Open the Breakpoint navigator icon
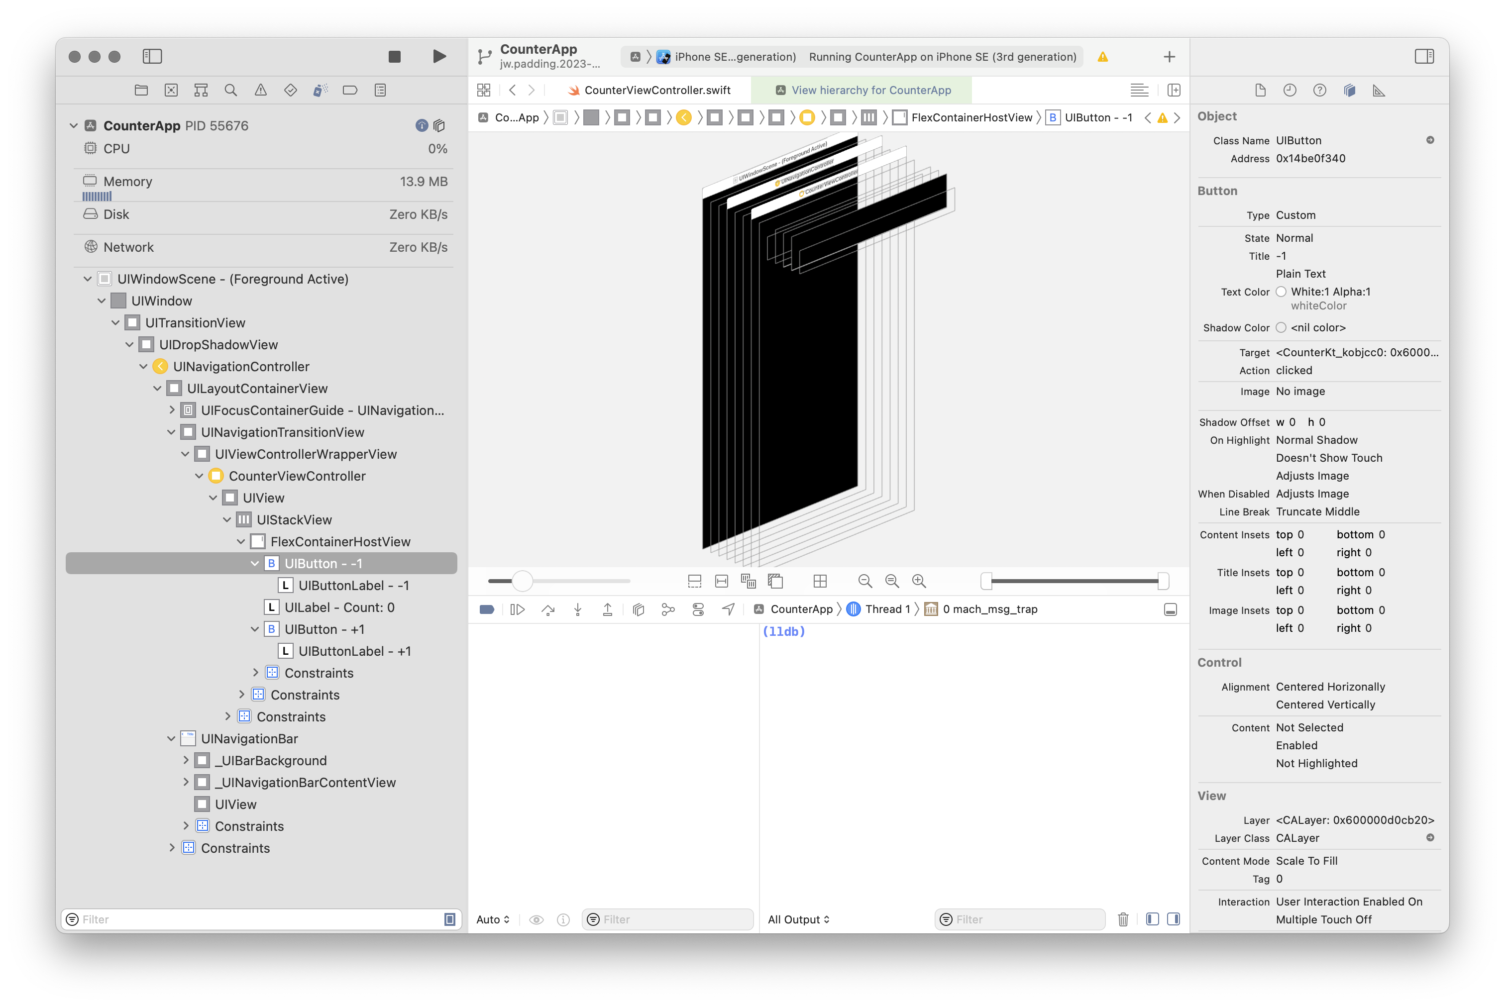The image size is (1505, 1007). pos(350,91)
